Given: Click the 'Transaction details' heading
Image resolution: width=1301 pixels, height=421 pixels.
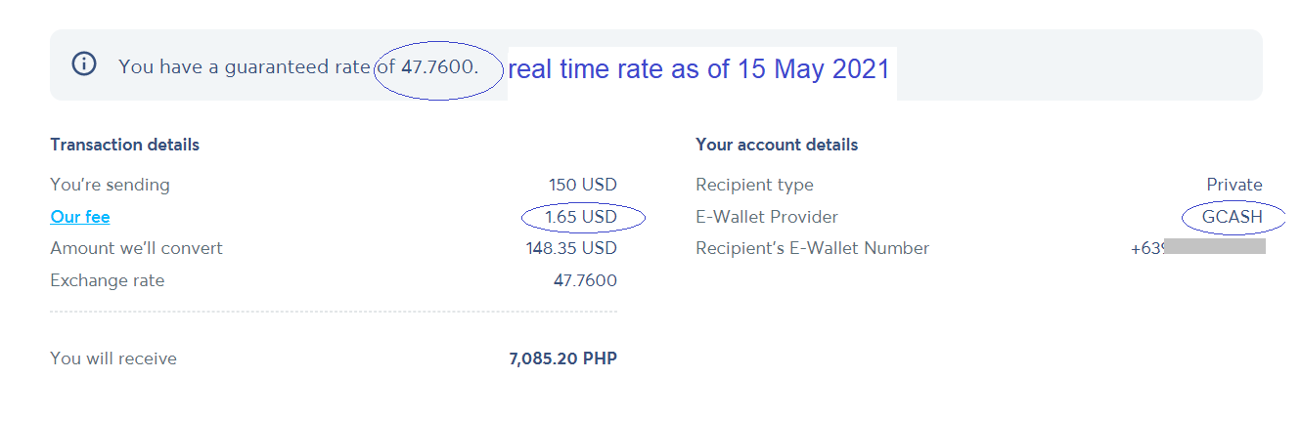Looking at the screenshot, I should click(125, 145).
